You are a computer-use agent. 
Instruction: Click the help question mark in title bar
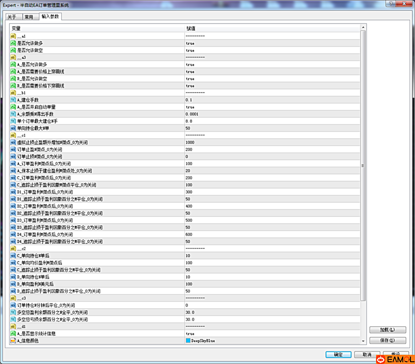click(x=391, y=4)
